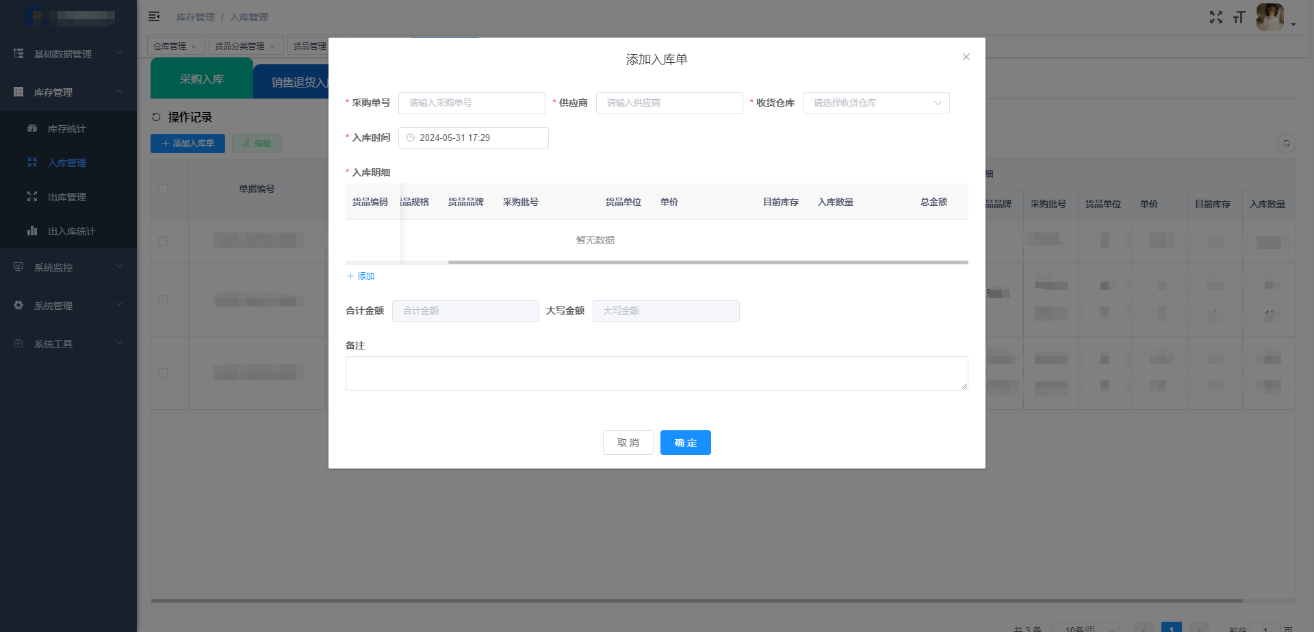1314x632 pixels.
Task: Close the 仓库管理 tab with its x
Action: pos(194,47)
